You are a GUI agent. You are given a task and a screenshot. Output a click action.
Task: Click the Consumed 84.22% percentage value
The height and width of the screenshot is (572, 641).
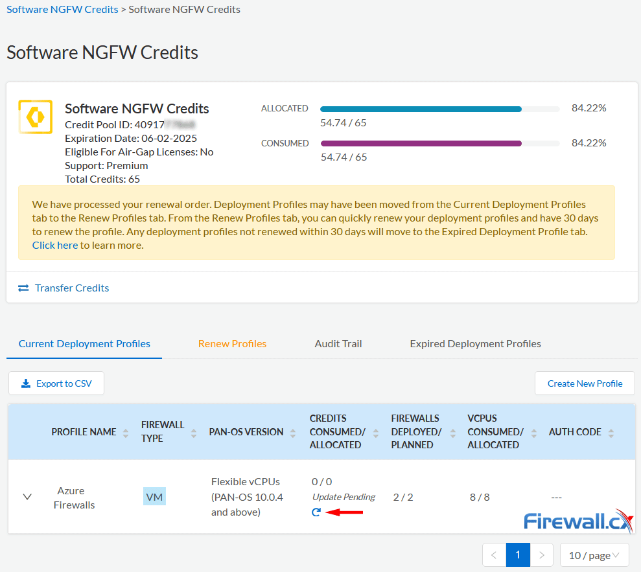coord(589,143)
